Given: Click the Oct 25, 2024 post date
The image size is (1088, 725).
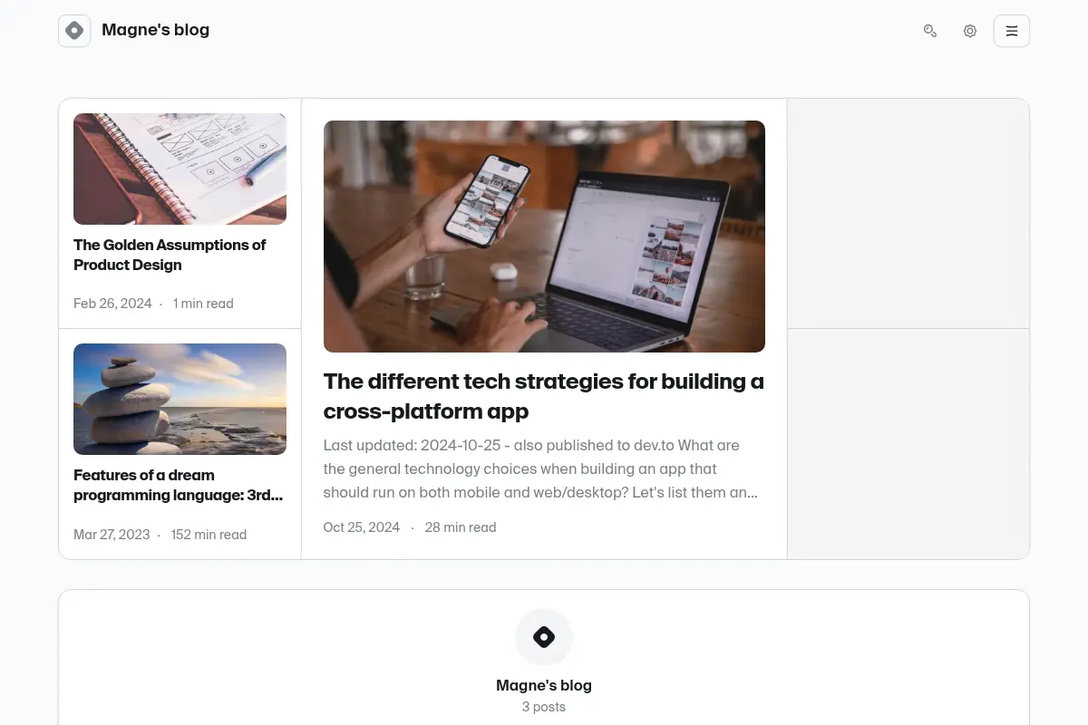Looking at the screenshot, I should point(362,527).
